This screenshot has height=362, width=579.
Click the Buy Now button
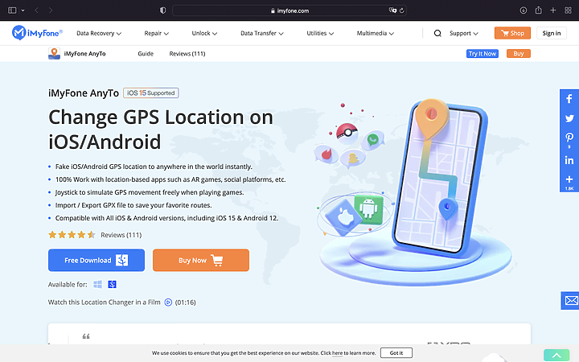pos(201,260)
